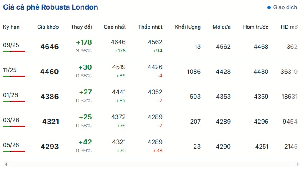Image resolution: width=303 pixels, height=169 pixels.
Task: Click the Hôm trước column header
Action: [256, 27]
